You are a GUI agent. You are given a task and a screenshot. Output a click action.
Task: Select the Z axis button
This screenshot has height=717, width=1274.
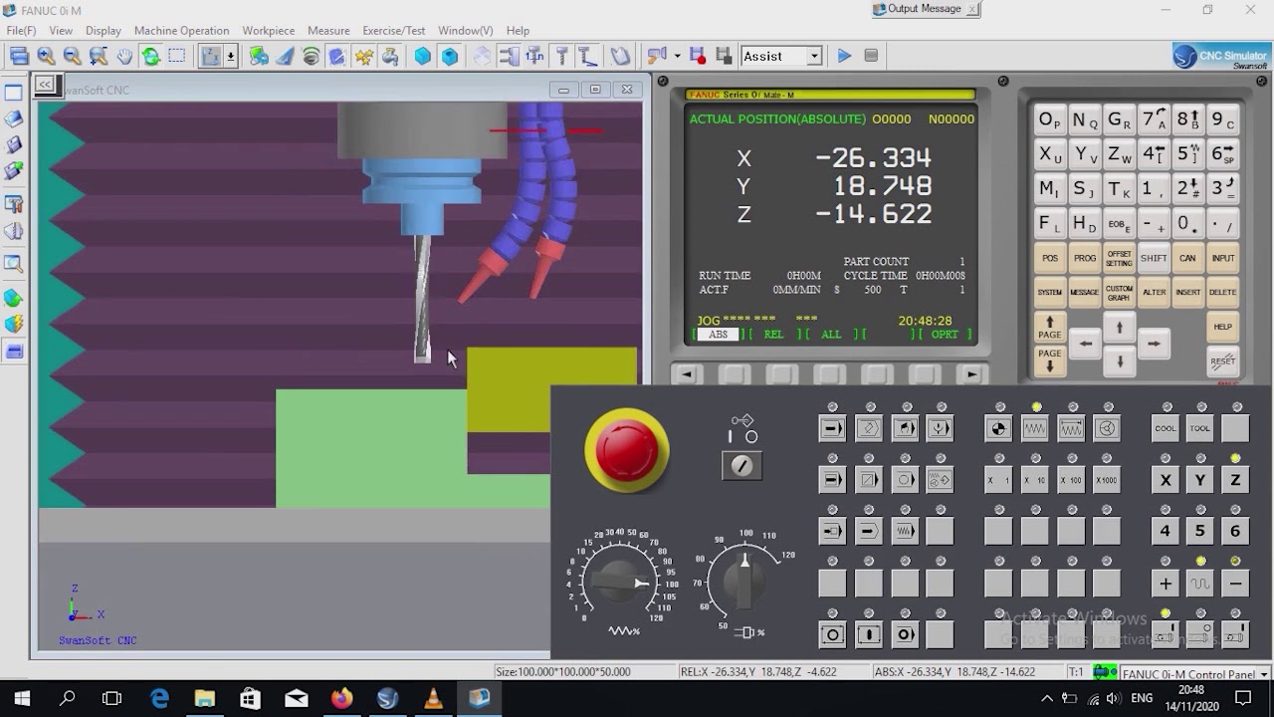[1235, 480]
